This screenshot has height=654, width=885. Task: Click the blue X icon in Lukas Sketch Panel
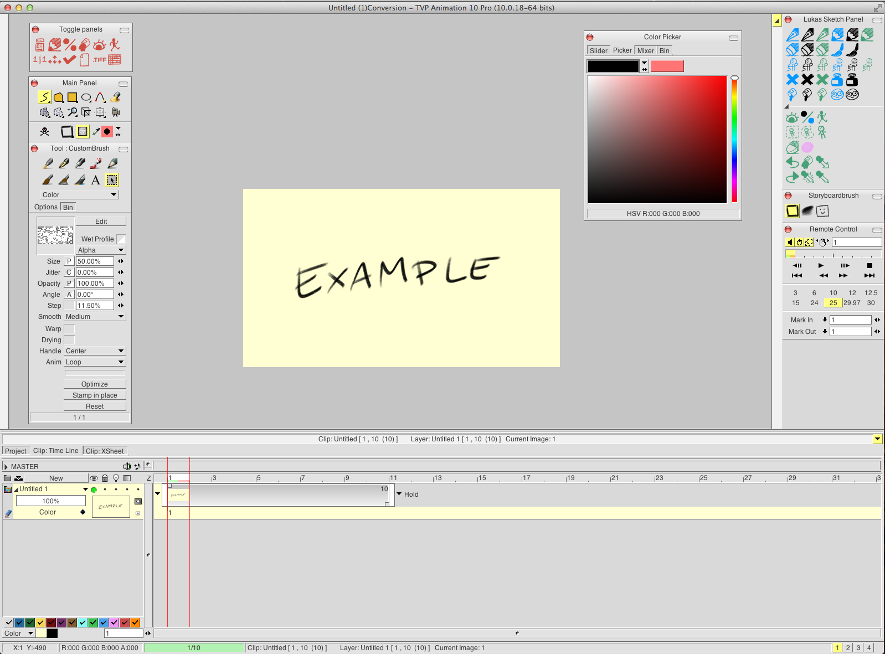(793, 80)
